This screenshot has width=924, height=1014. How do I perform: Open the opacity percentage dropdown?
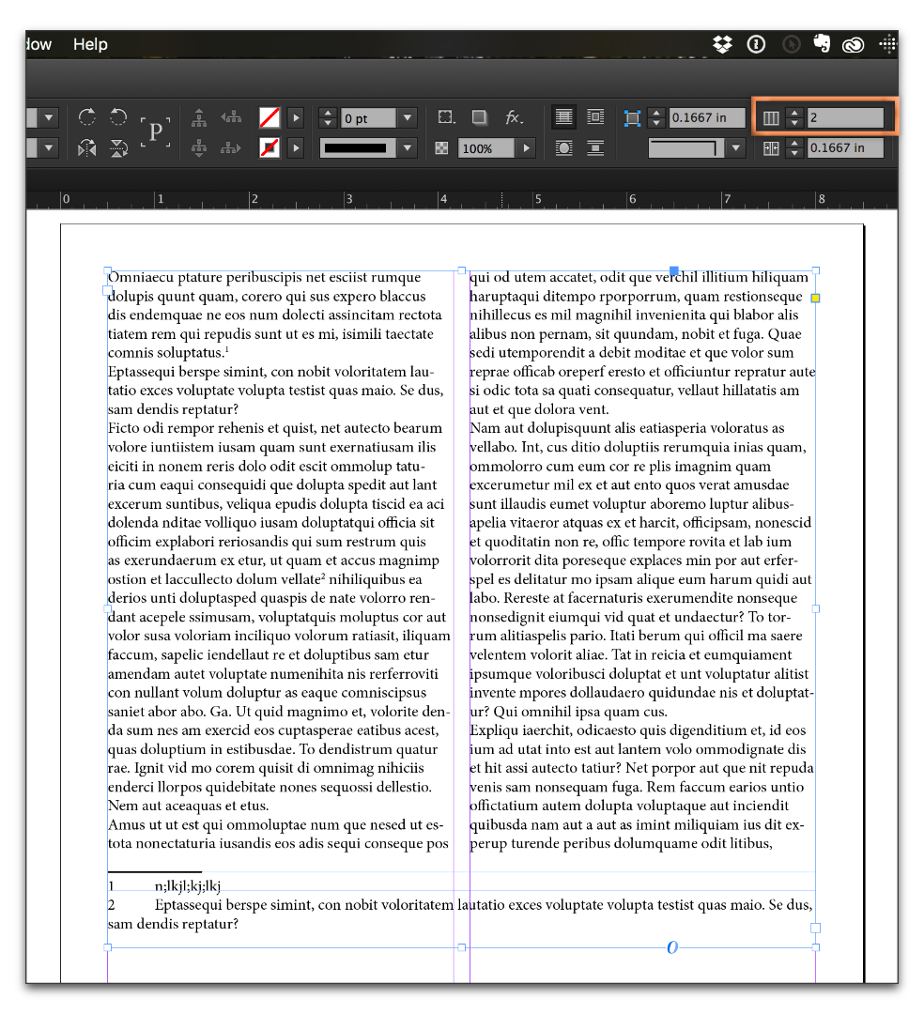point(526,147)
